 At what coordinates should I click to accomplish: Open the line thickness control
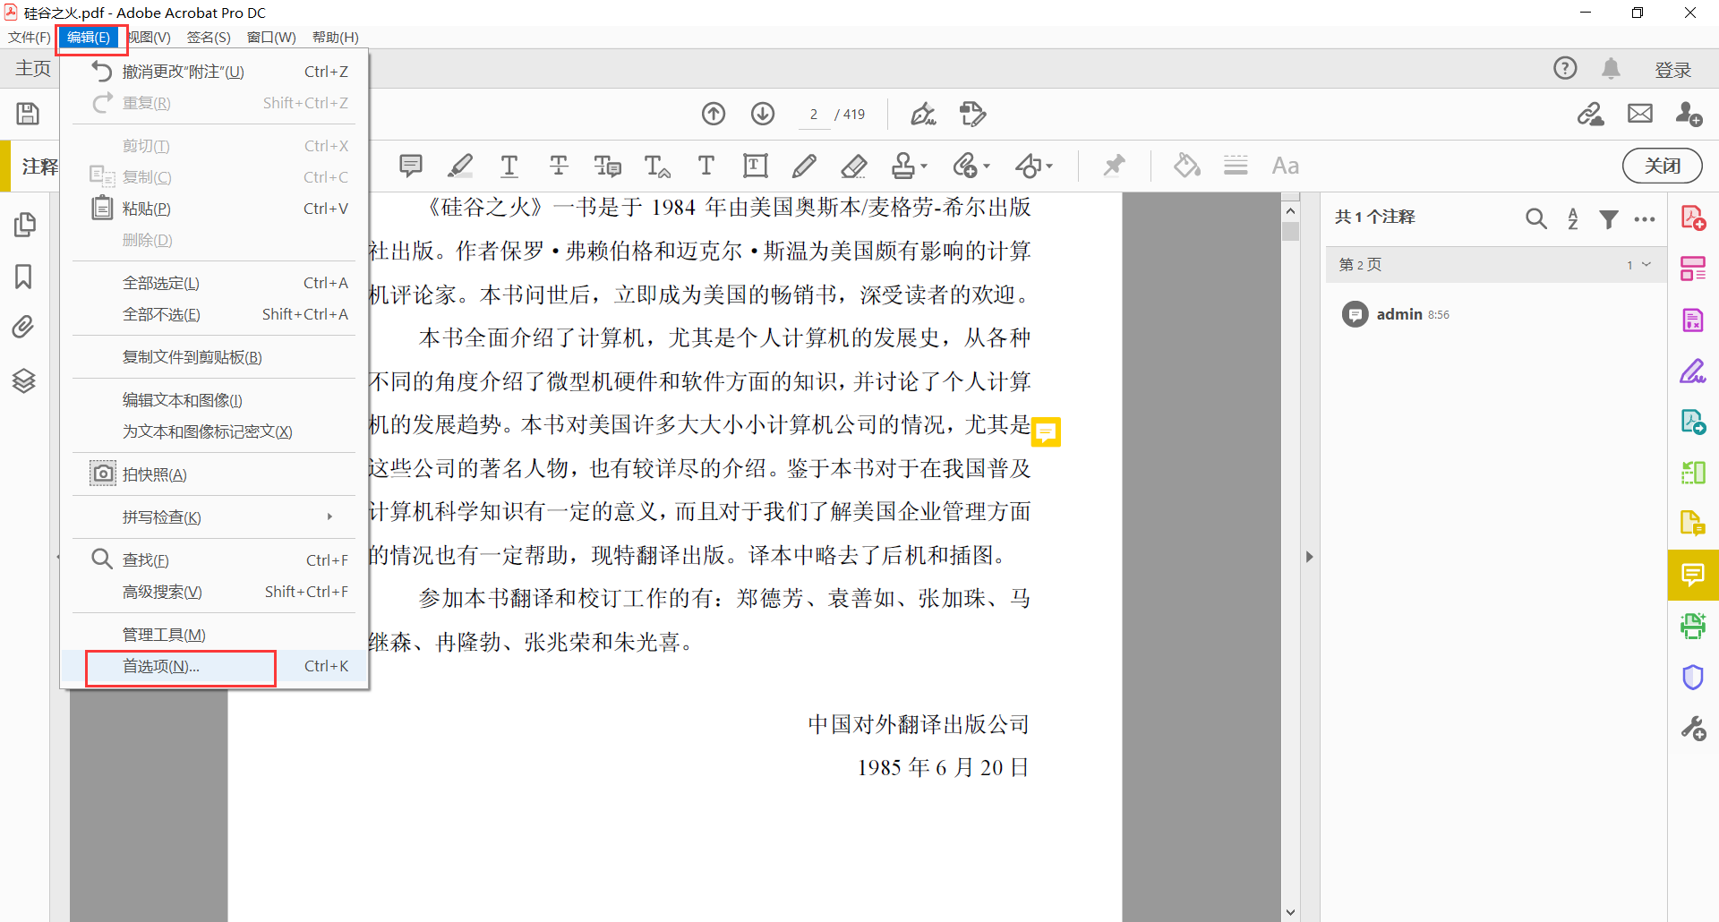tap(1236, 166)
